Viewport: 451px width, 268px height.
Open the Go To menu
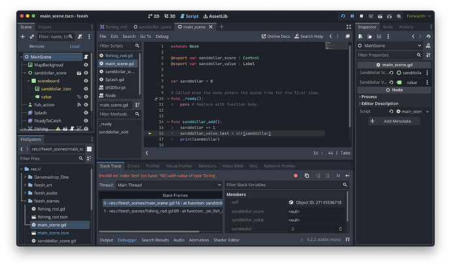click(x=145, y=37)
